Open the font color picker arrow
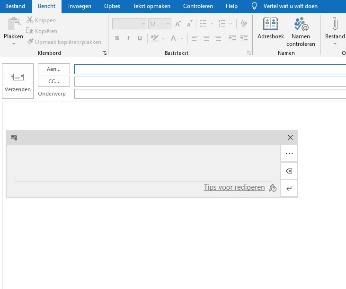This screenshot has height=289, width=346. coord(182,38)
